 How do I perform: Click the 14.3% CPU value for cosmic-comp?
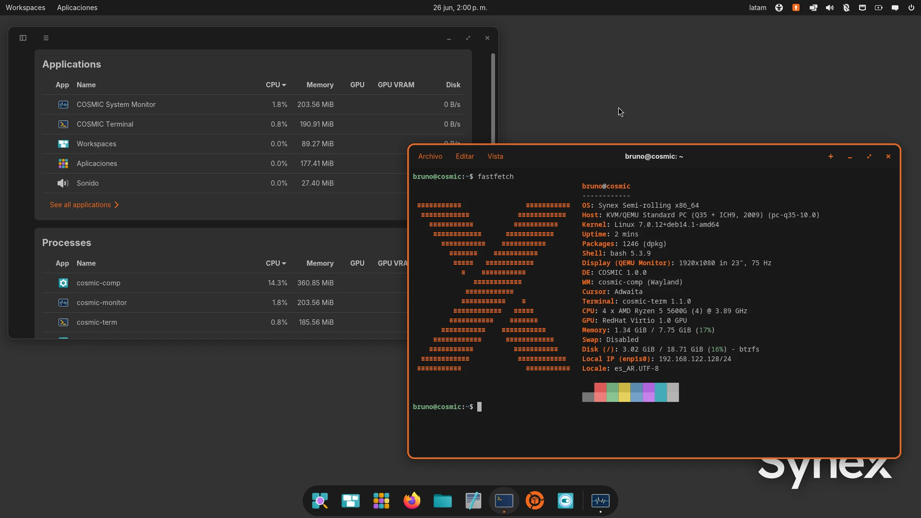pyautogui.click(x=277, y=283)
